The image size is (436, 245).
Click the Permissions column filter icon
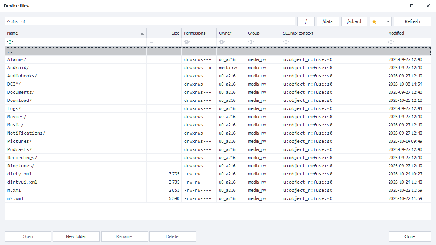pyautogui.click(x=186, y=42)
